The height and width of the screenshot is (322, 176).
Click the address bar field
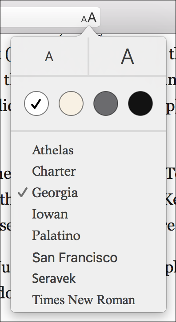click(50, 17)
